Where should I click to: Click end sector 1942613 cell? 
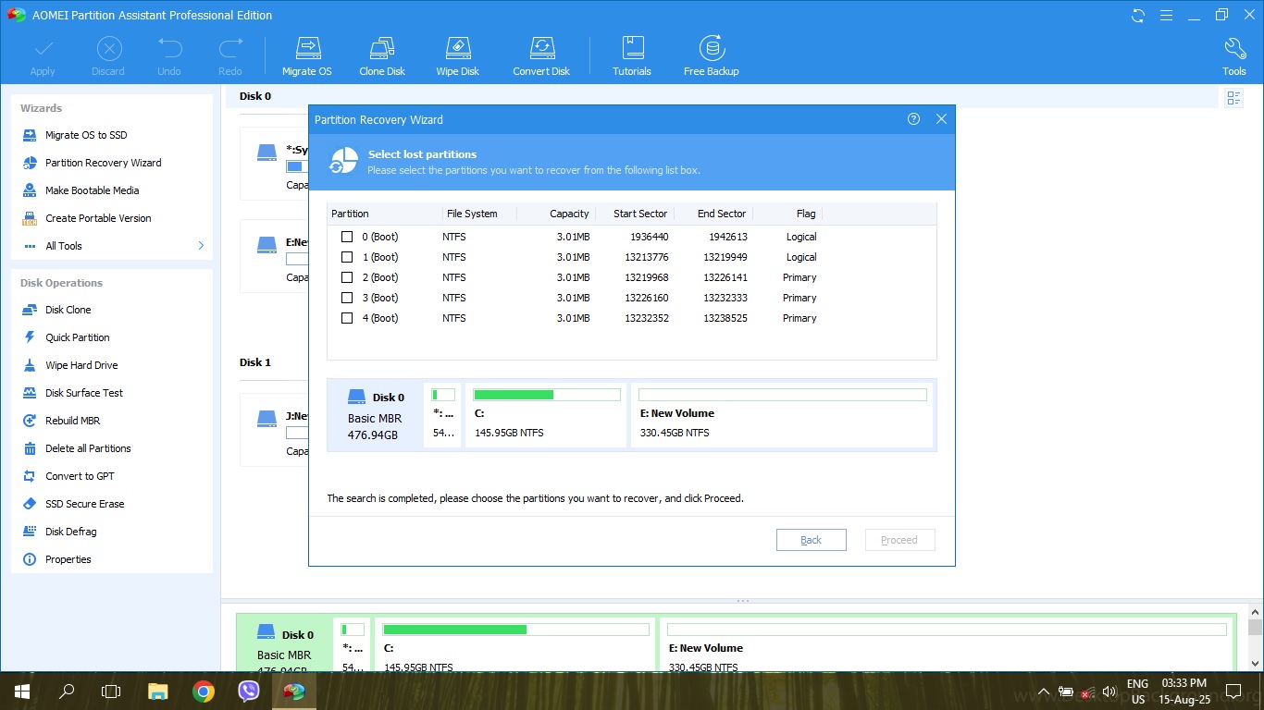[x=725, y=237]
